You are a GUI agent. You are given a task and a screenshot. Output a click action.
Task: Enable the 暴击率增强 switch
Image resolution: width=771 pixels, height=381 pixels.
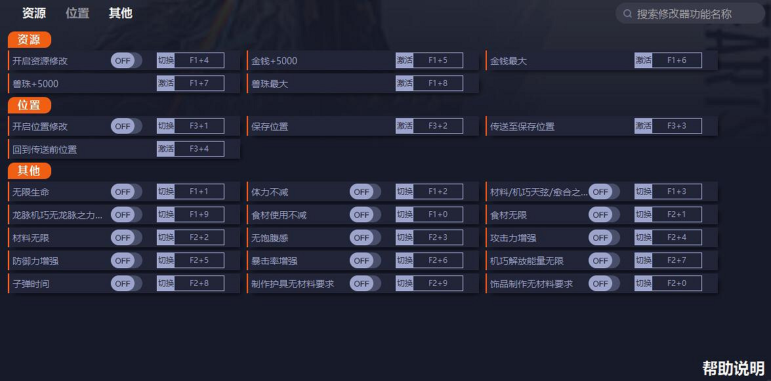click(363, 260)
